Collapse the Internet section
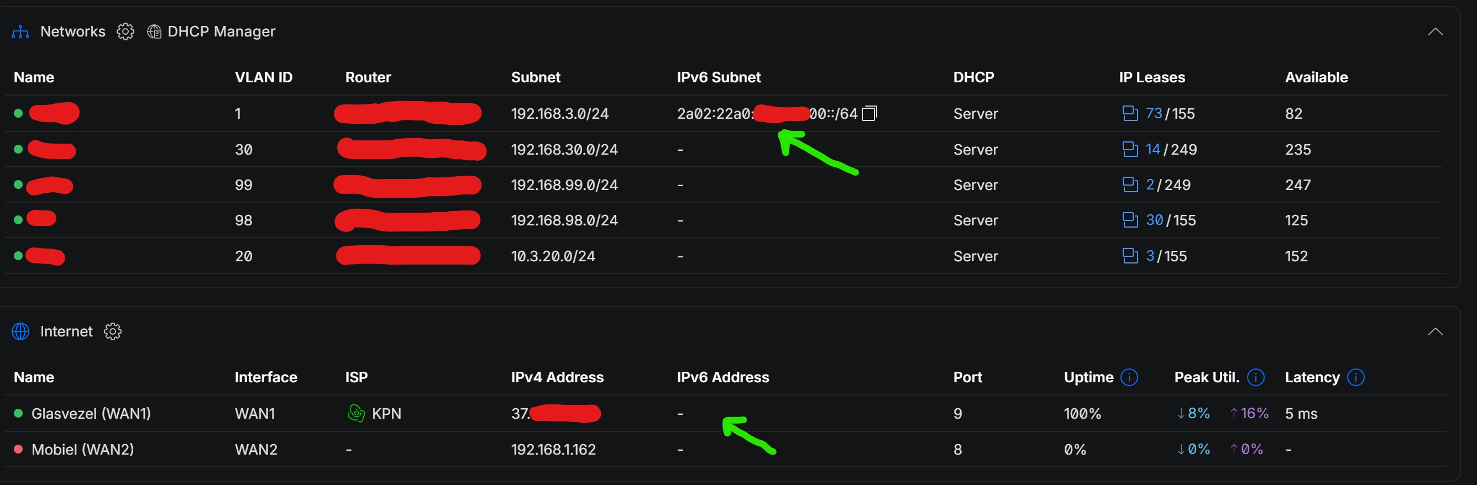Image resolution: width=1477 pixels, height=485 pixels. [1436, 331]
